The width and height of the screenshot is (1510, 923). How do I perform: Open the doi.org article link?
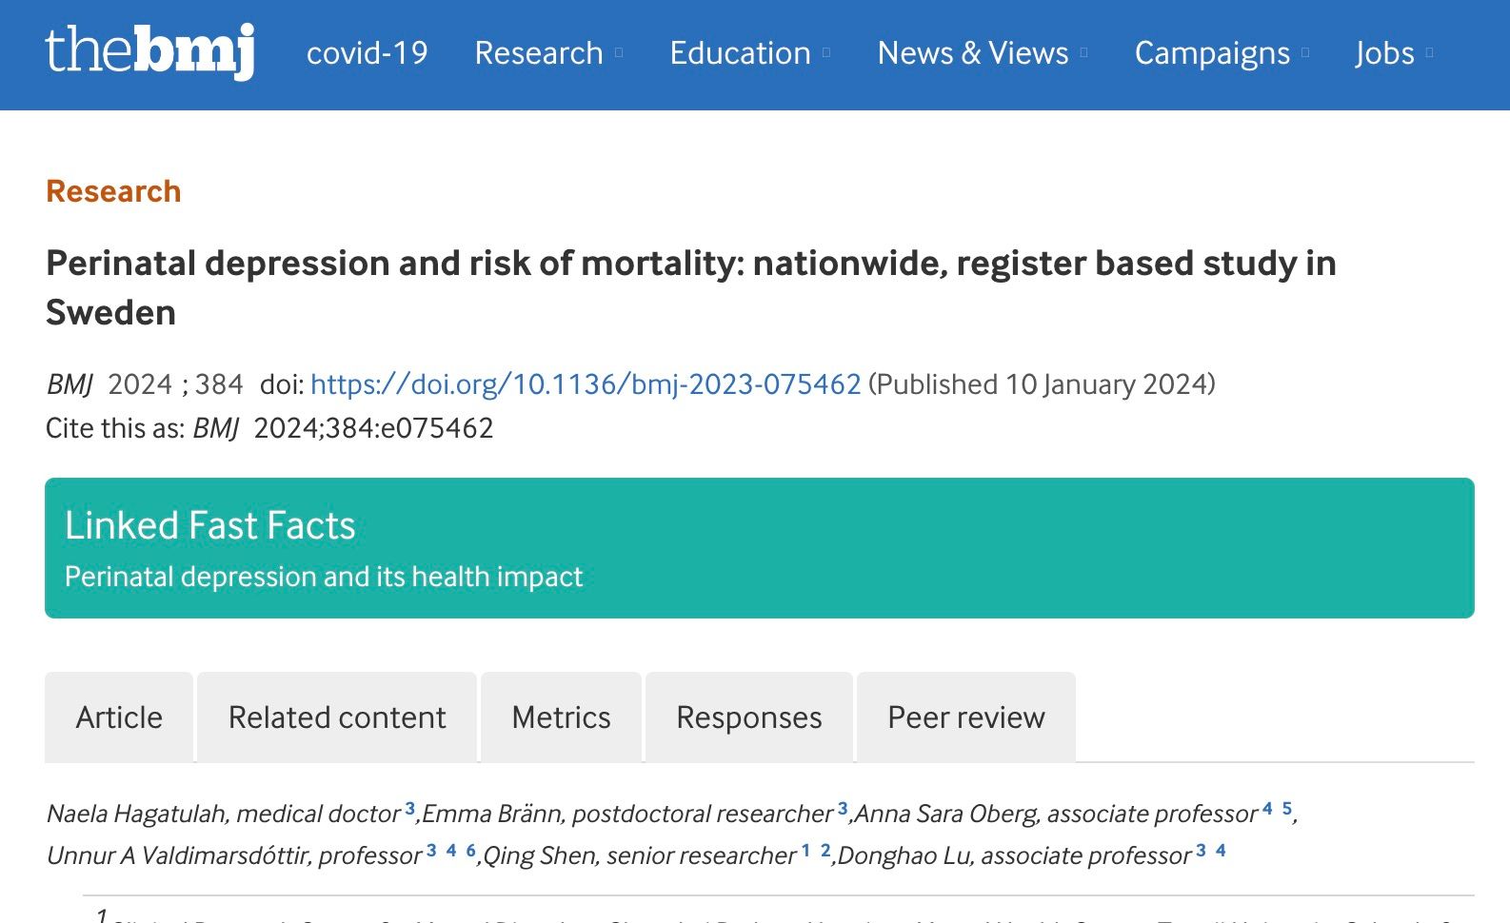pyautogui.click(x=586, y=384)
